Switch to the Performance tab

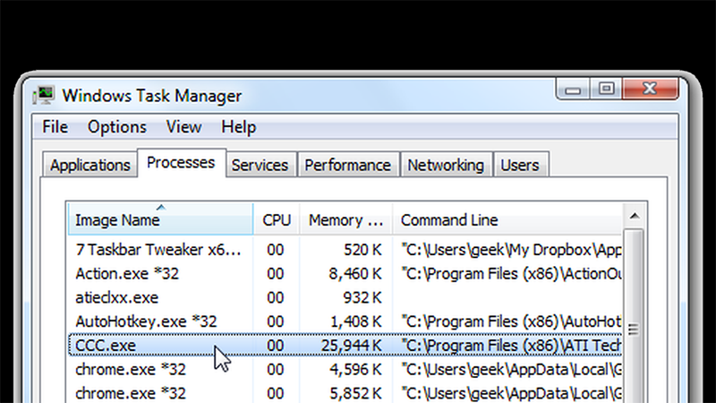[347, 166]
